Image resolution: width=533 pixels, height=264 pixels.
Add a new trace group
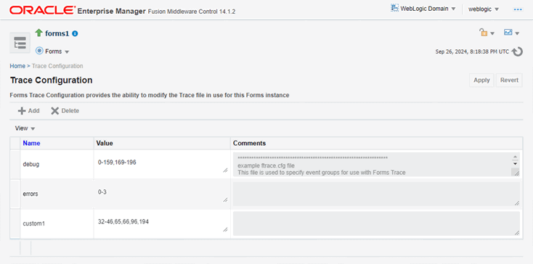click(29, 111)
